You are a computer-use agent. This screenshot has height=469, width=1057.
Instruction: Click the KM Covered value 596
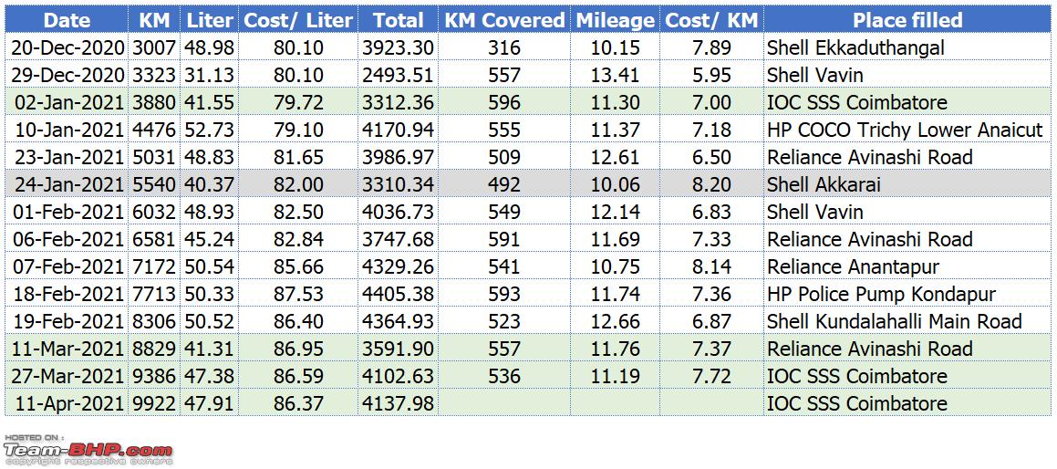[x=504, y=102]
